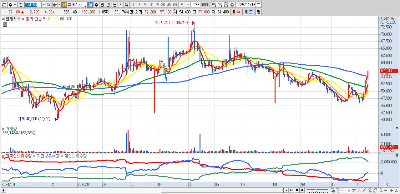Viewport: 400px width, 194px height.
Task: Click the panel layout icon at toolbar start
Action: click(x=4, y=5)
